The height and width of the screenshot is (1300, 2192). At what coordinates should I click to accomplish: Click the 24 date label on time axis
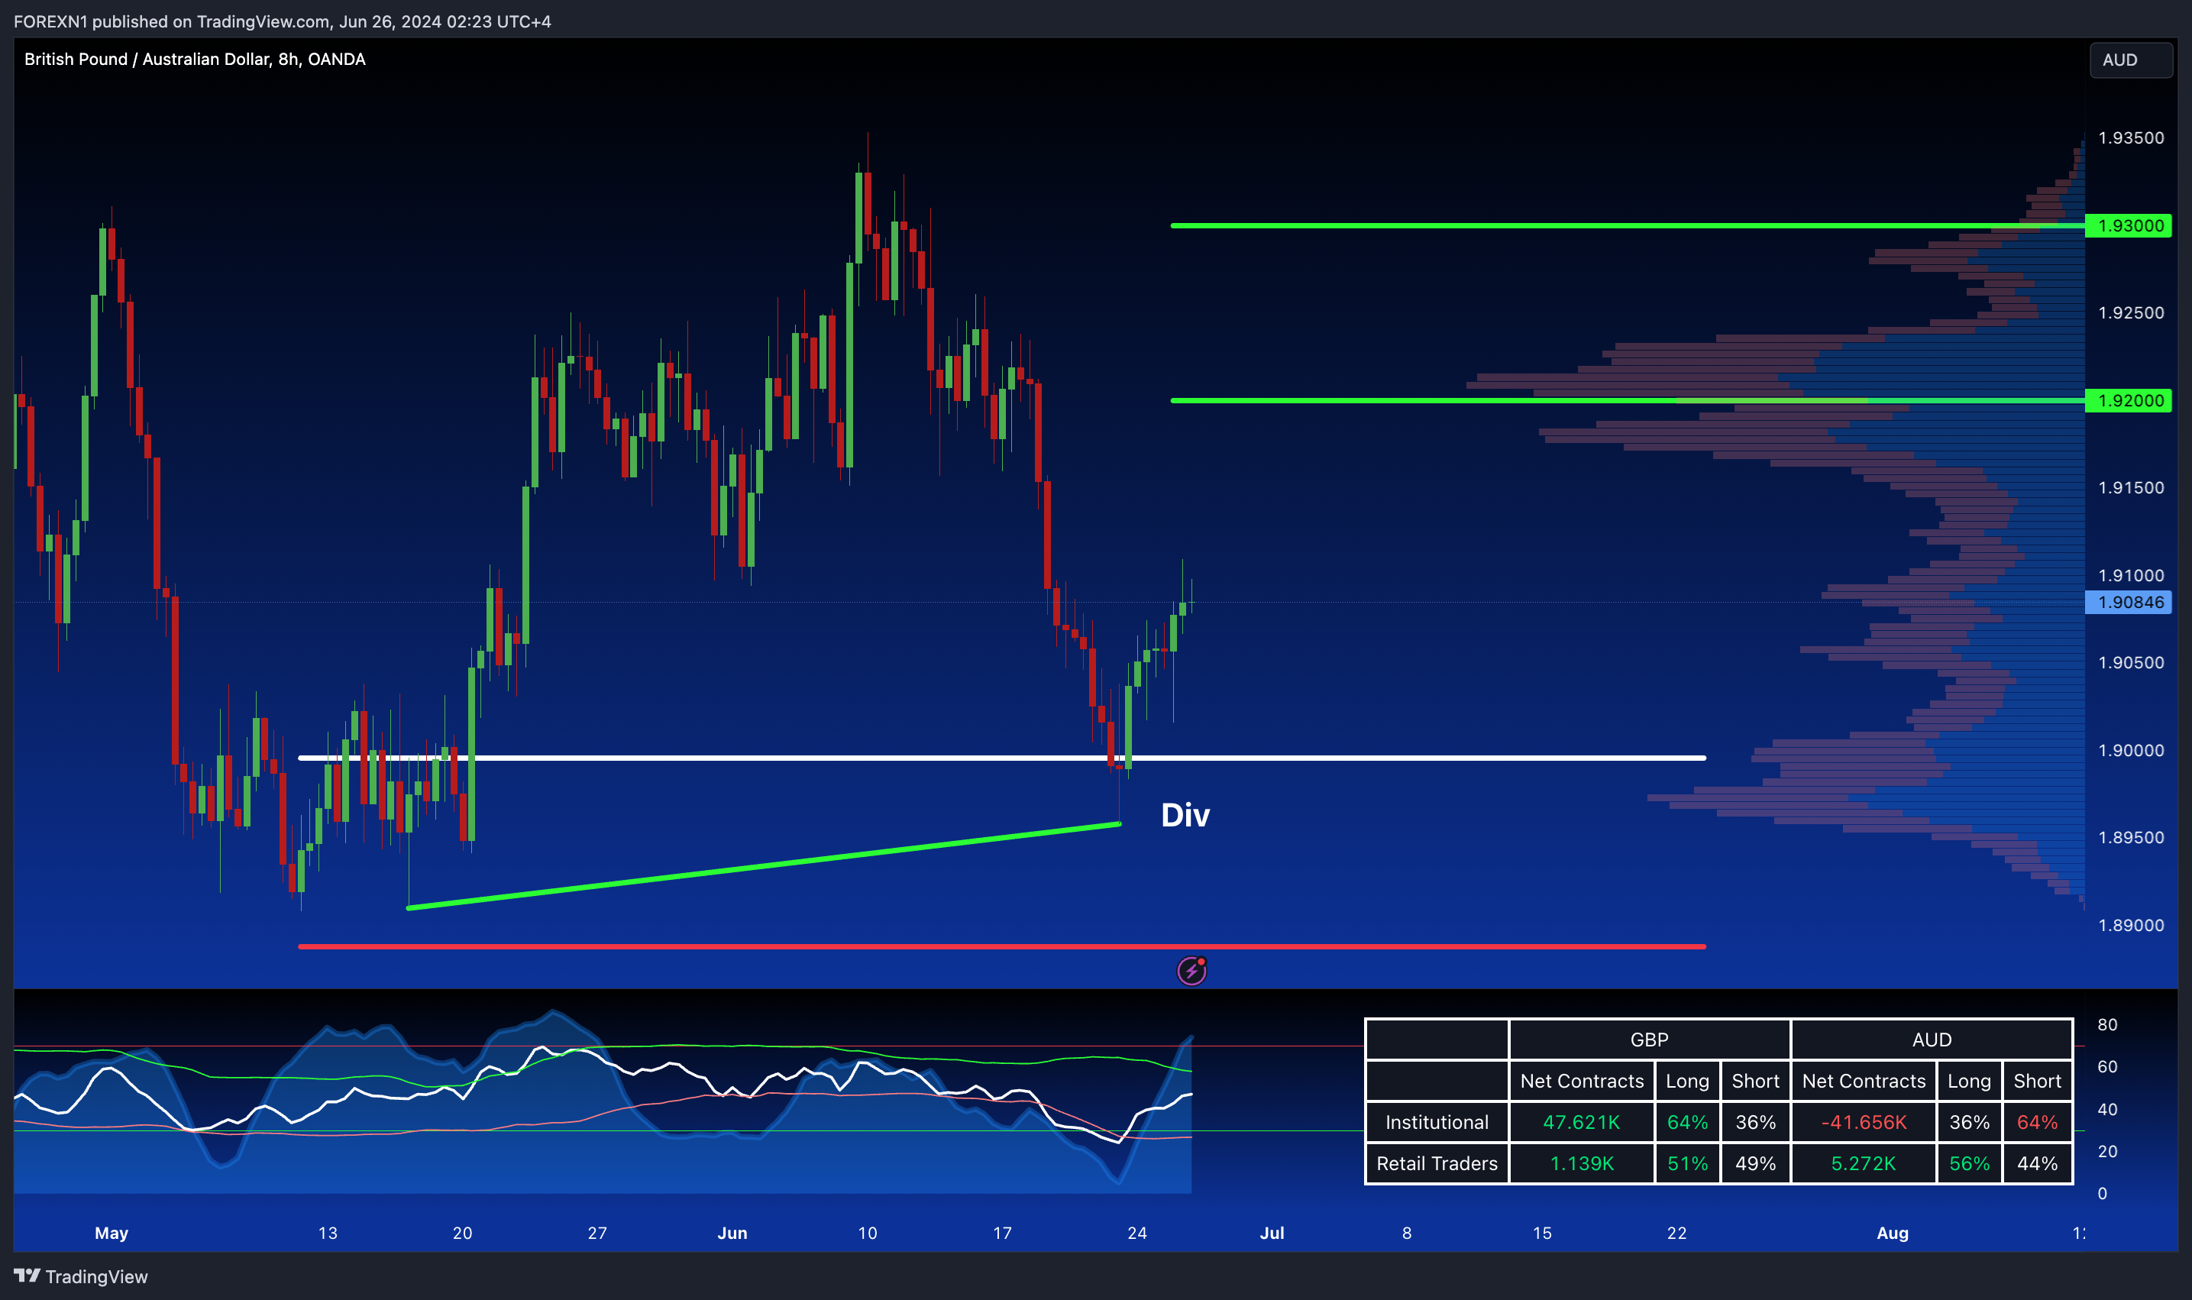pos(1136,1233)
